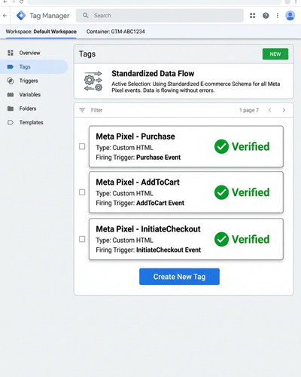Click the Standardized Data Flow gears icon
Image resolution: width=301 pixels, height=377 pixels.
coord(93,81)
